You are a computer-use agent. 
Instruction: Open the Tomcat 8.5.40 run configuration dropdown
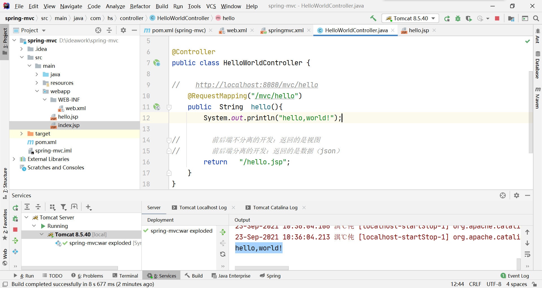coord(410,18)
